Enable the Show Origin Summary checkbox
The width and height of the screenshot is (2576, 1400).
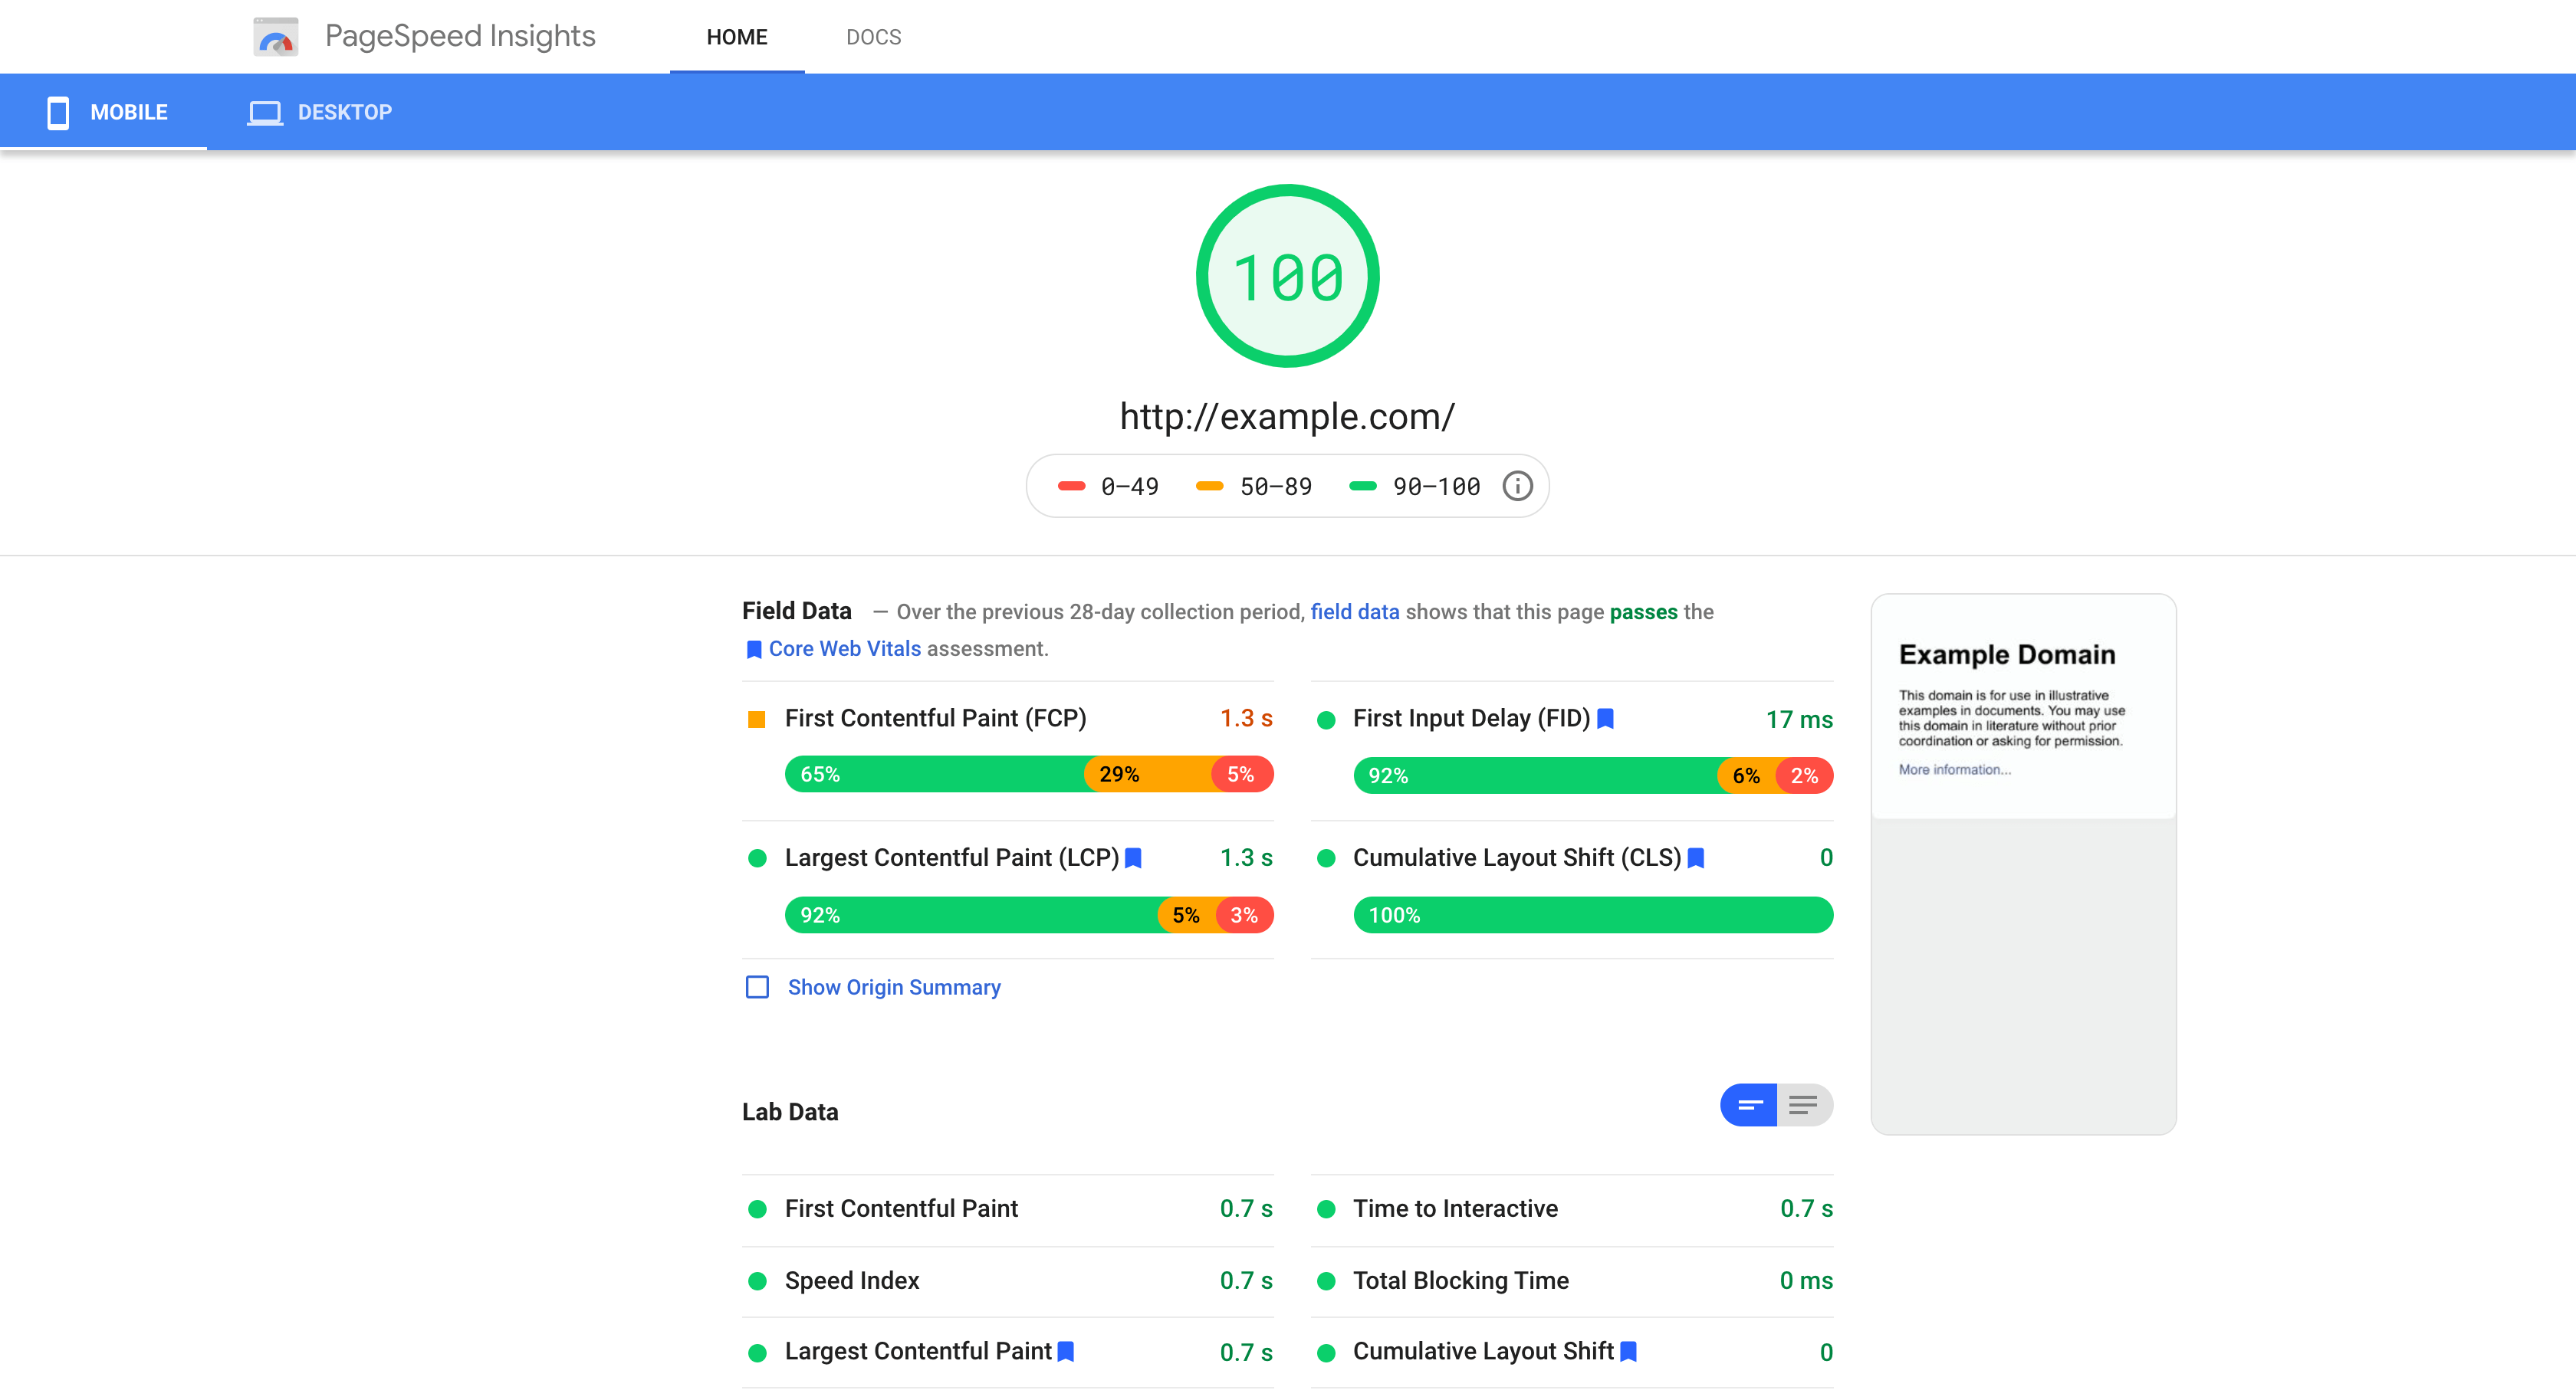coord(758,987)
